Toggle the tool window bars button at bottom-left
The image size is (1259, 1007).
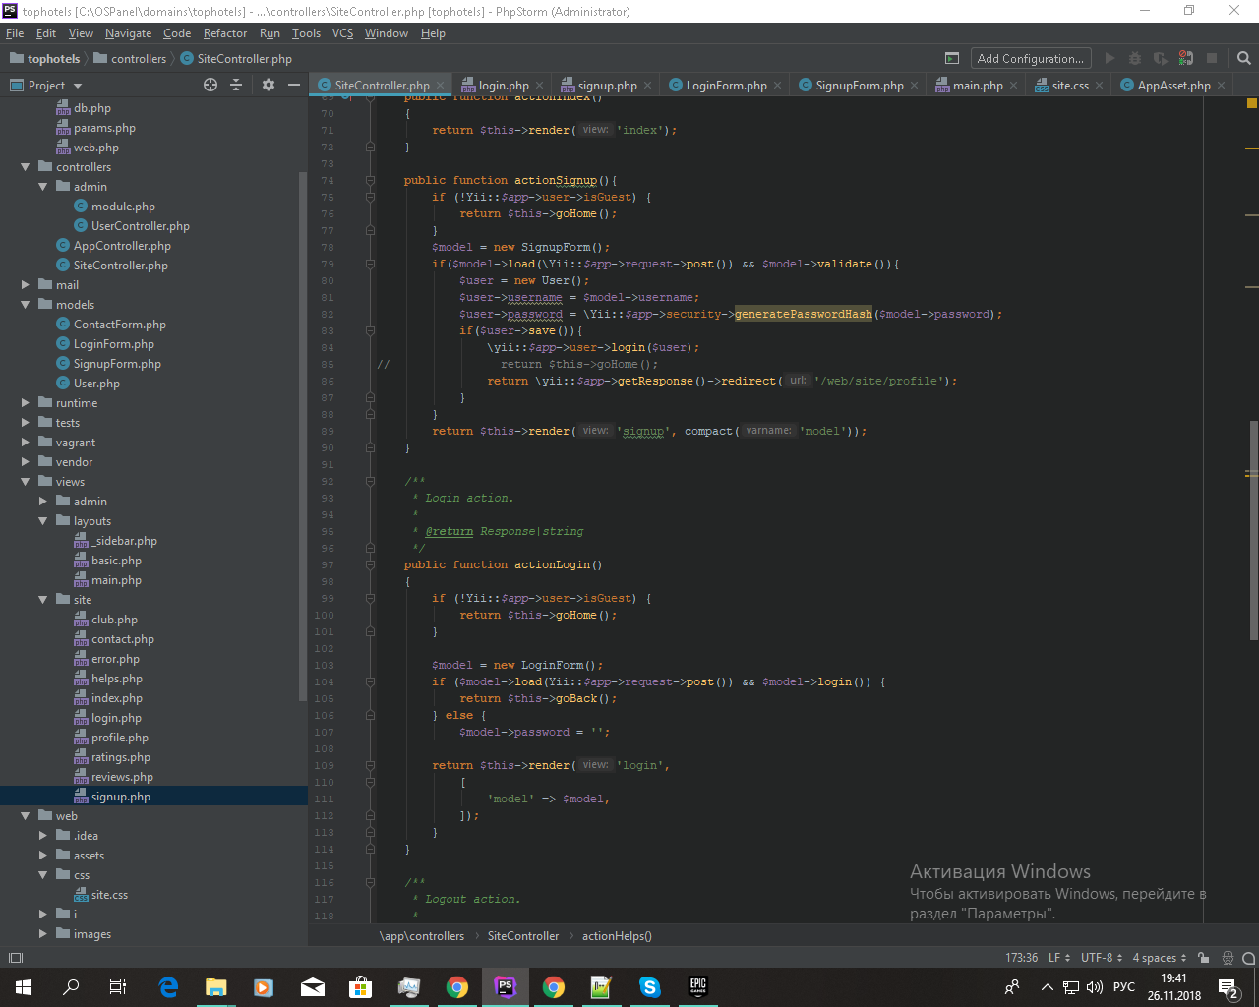pyautogui.click(x=15, y=958)
